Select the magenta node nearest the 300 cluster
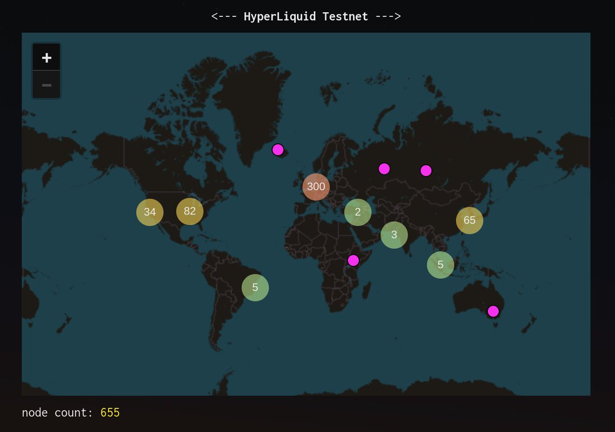The width and height of the screenshot is (615, 432). pyautogui.click(x=278, y=150)
